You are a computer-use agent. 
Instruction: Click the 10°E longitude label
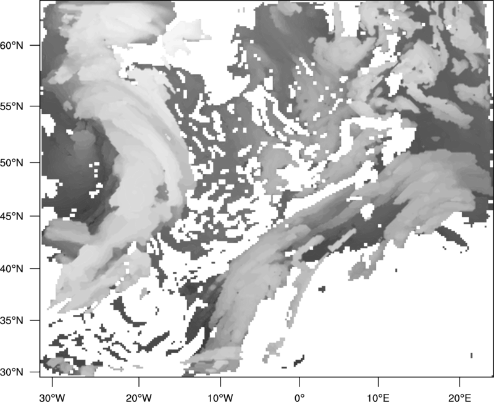(378, 398)
